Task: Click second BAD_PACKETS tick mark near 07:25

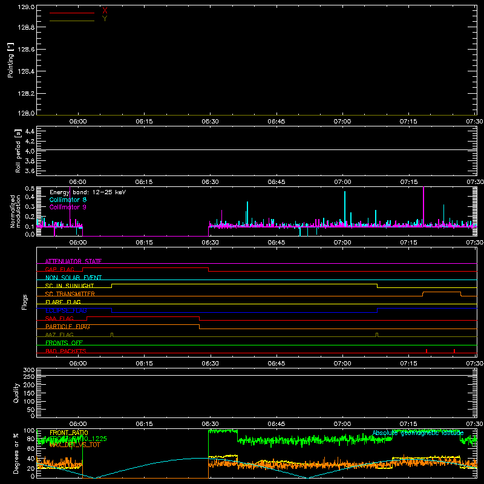Action: pyautogui.click(x=454, y=351)
